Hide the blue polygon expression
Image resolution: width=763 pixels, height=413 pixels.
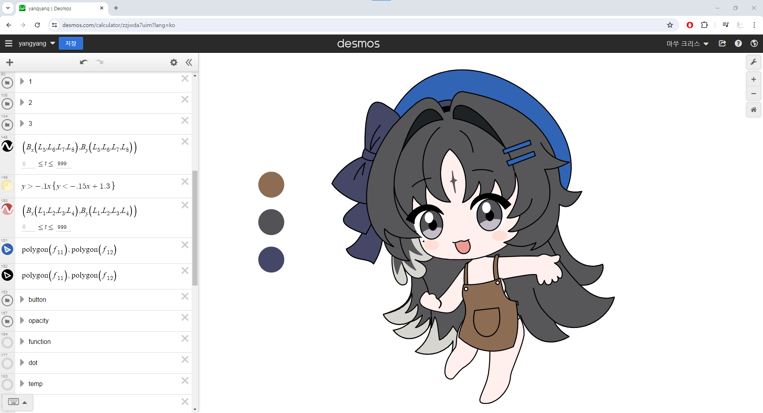(7, 249)
